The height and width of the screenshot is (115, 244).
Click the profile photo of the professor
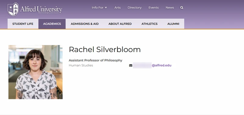pos(35,72)
